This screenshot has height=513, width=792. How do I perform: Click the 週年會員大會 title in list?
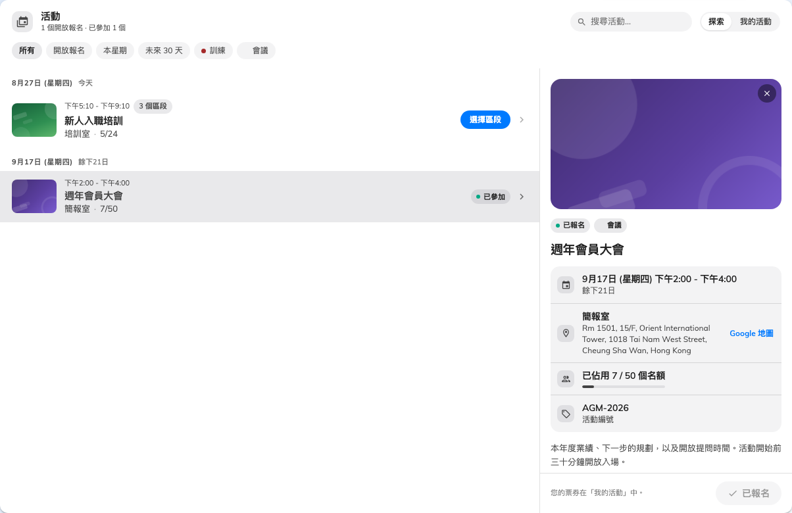coord(93,196)
